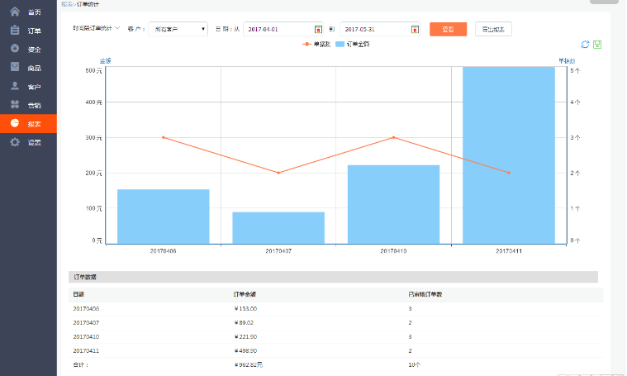
Task: Click 导出报表 export report button
Action: click(x=493, y=29)
